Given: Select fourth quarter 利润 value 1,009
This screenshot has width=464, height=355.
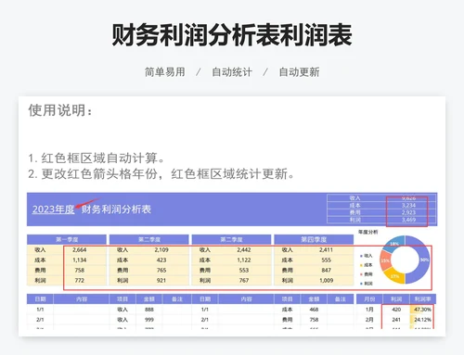Looking at the screenshot, I should [326, 281].
